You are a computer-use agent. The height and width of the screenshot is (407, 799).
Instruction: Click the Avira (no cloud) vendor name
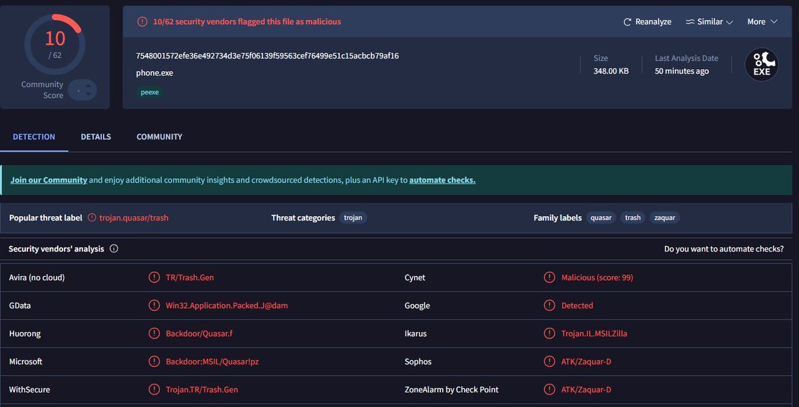(37, 277)
